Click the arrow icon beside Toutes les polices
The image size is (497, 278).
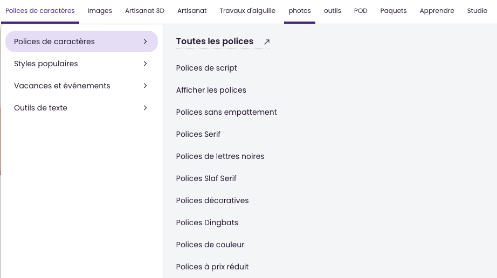pyautogui.click(x=267, y=41)
